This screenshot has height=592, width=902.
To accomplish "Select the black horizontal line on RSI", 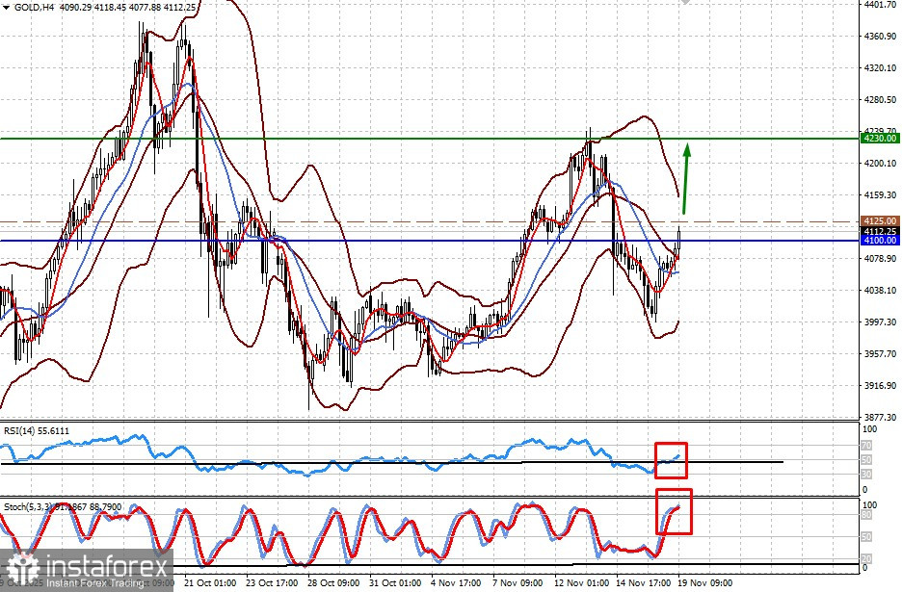I will coord(391,462).
